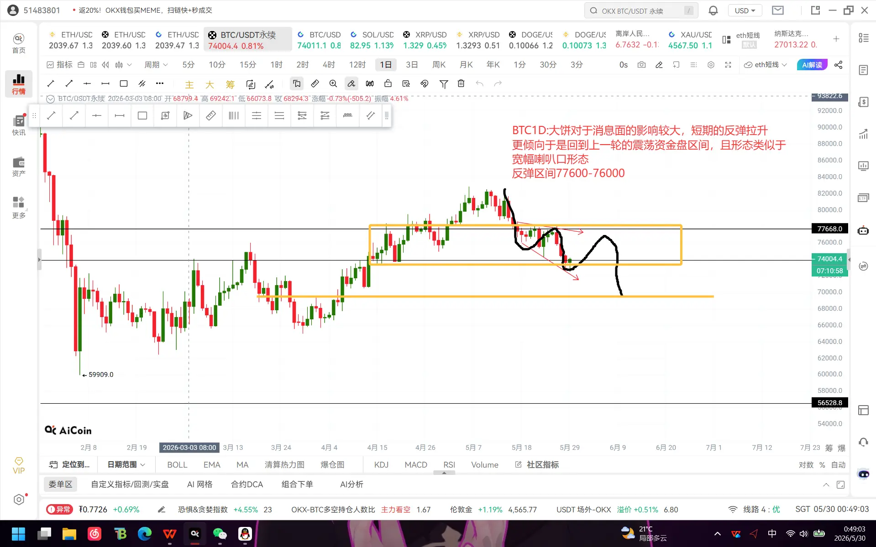
Task: Click the 指标 indicators button
Action: coord(59,65)
